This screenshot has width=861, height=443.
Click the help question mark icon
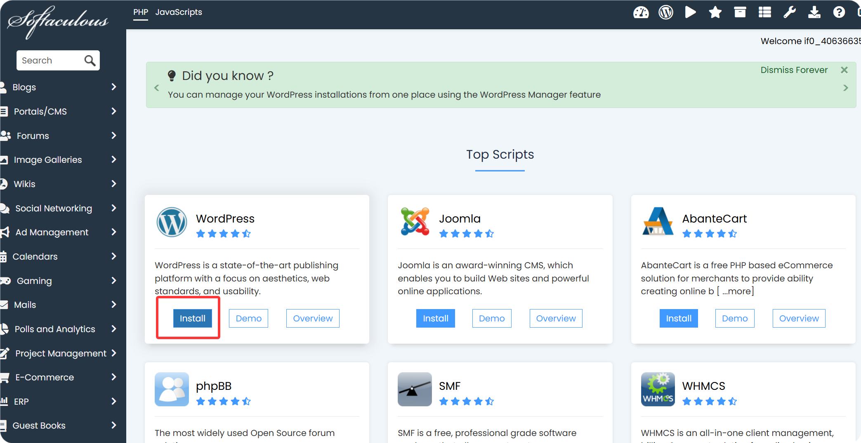point(839,12)
